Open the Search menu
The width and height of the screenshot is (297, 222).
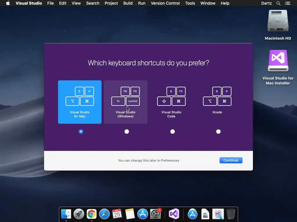click(93, 3)
